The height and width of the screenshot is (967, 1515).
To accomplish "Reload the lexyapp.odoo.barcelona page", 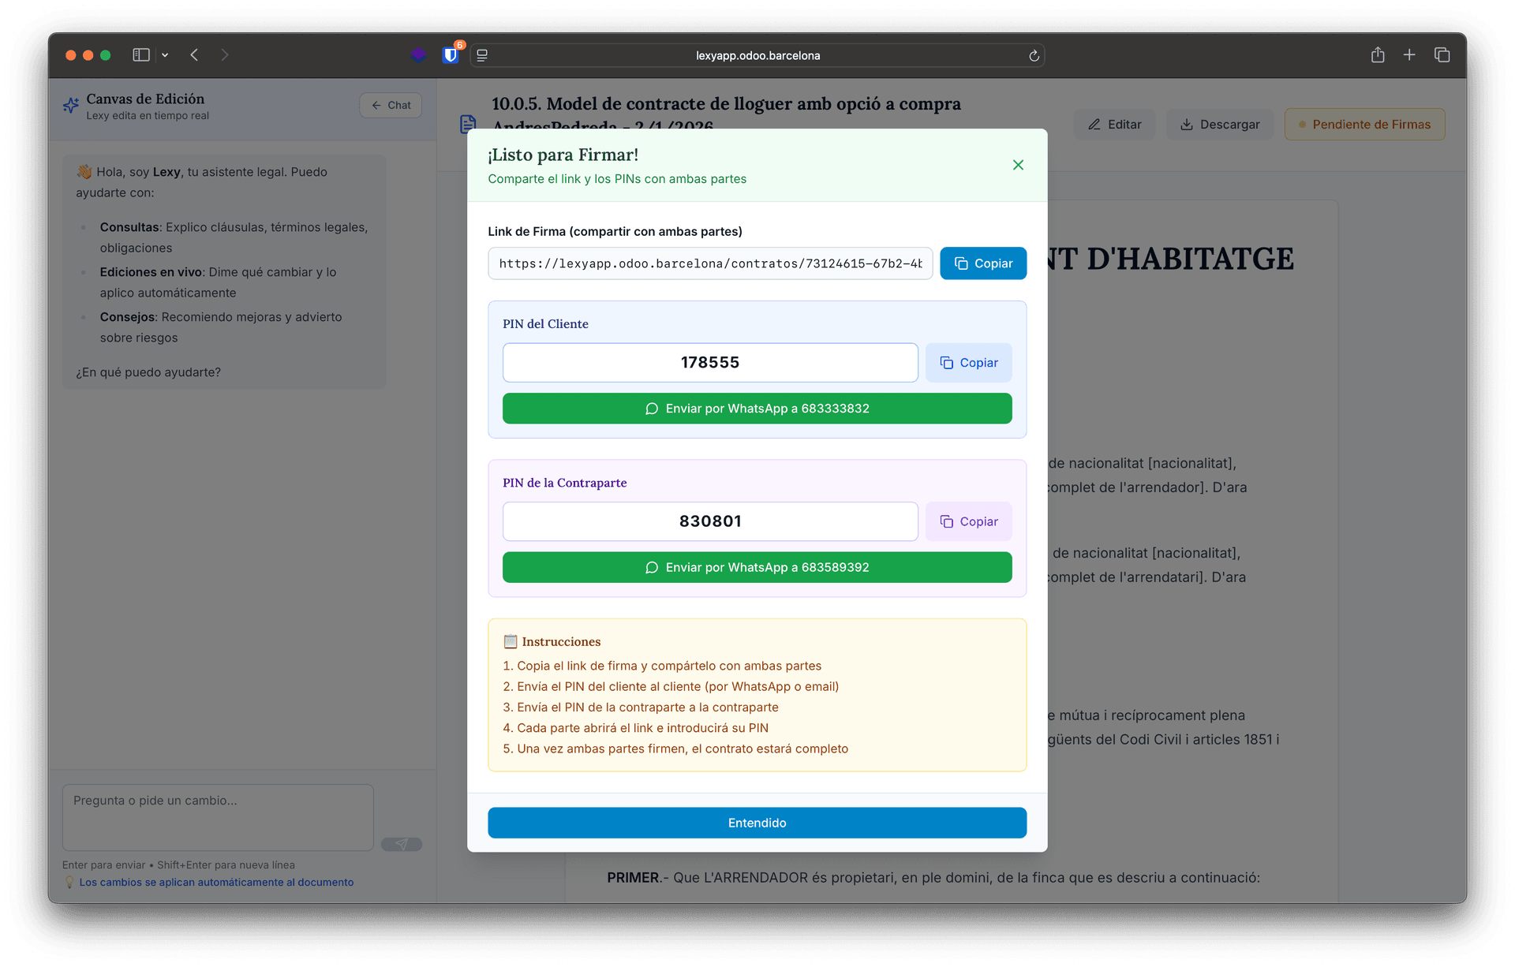I will point(1034,55).
